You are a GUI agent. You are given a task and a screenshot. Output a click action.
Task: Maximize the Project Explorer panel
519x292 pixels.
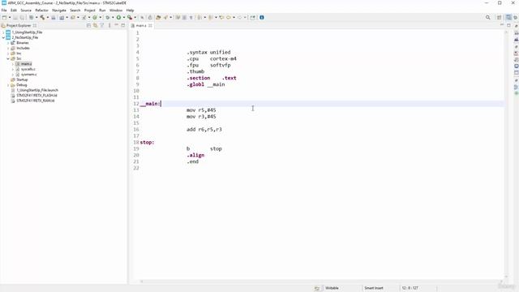coord(122,25)
